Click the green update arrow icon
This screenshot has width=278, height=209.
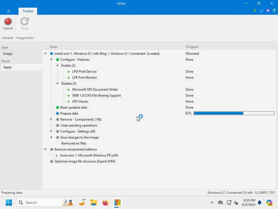tap(255, 11)
